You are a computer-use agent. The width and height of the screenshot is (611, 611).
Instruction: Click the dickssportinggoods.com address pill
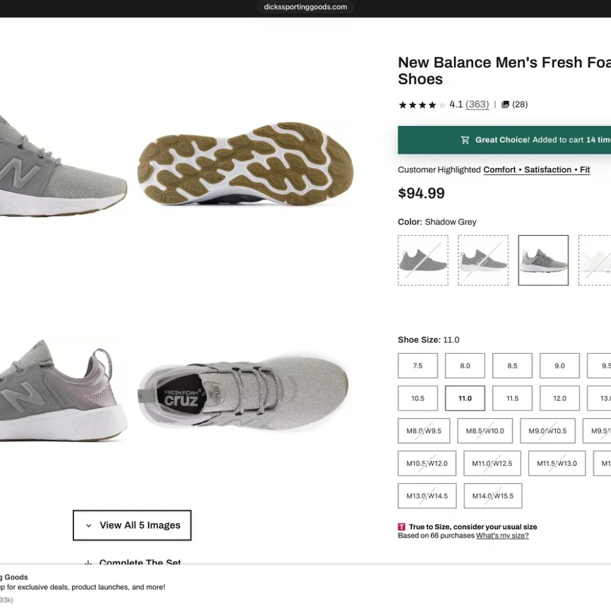tap(305, 7)
